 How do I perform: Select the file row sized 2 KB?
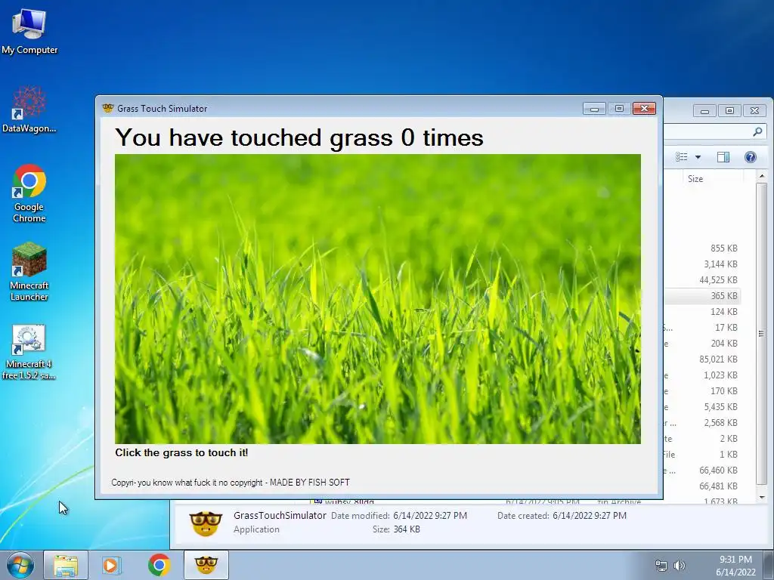click(702, 439)
